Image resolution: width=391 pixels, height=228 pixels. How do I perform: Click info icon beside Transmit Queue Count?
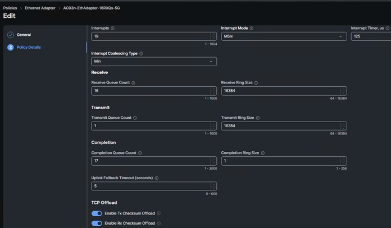point(135,118)
